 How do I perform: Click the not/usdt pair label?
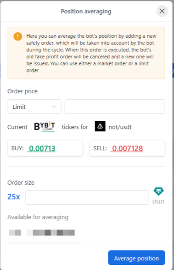120,127
